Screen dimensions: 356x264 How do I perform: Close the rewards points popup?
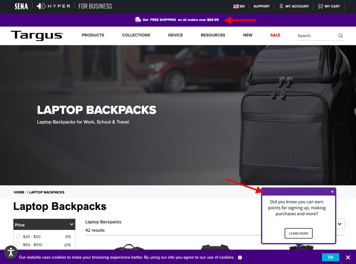click(332, 192)
